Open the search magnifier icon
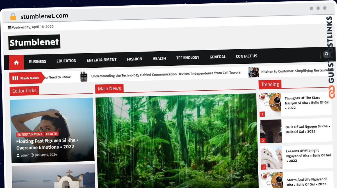Viewport: 337px width, 188px height. coord(326,54)
